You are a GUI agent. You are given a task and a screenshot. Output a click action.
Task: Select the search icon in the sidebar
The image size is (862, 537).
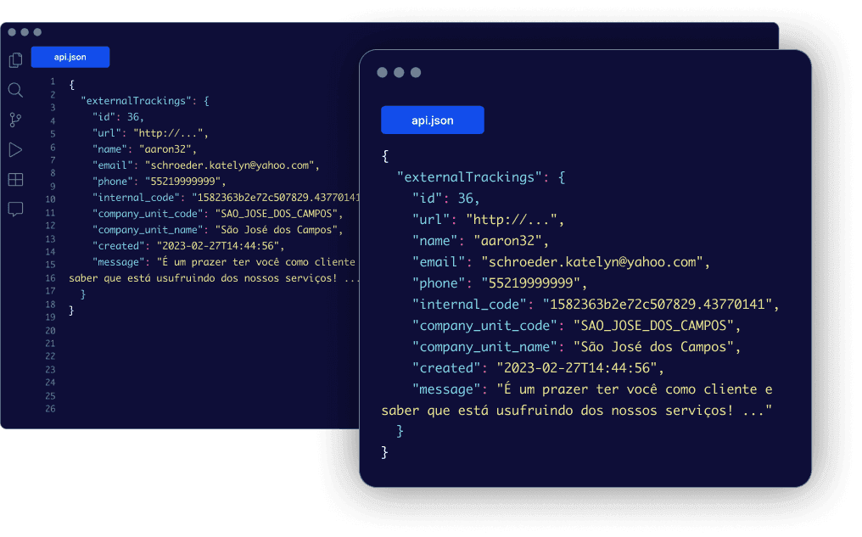point(15,90)
